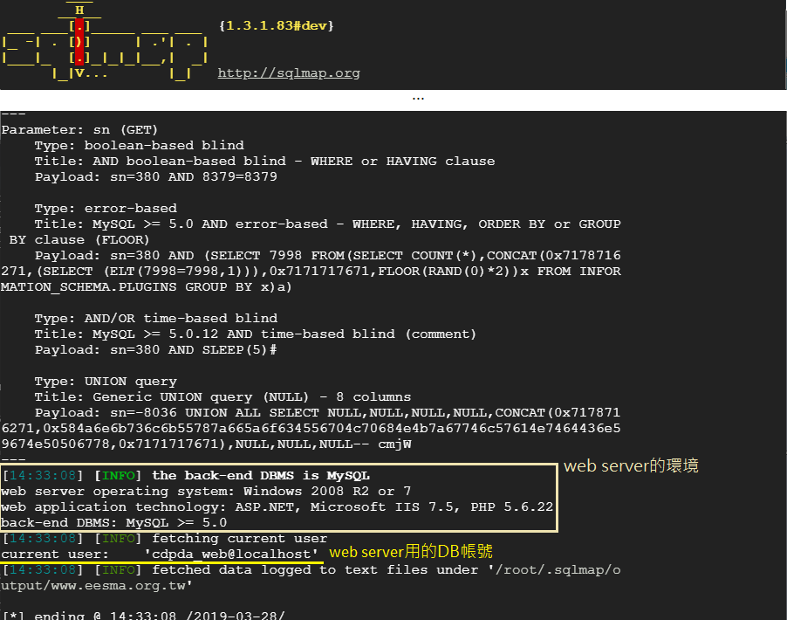This screenshot has height=620, width=787.
Task: Click 'Generic UNION query (NULL) - 8 columns'
Action: (x=251, y=397)
